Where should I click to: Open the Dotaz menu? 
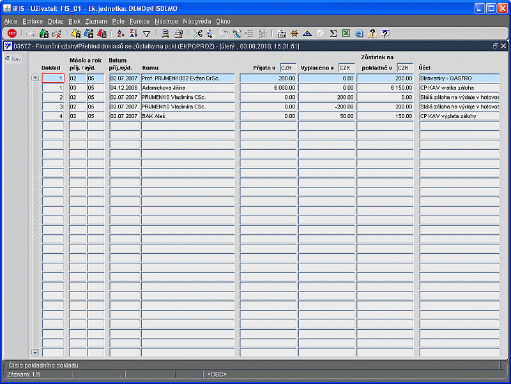tap(56, 21)
